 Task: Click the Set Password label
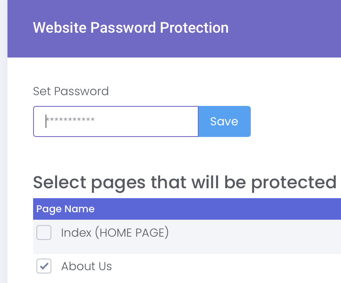coord(71,91)
